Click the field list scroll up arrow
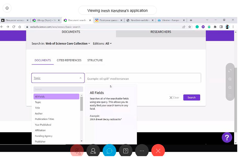 [x=81, y=95]
